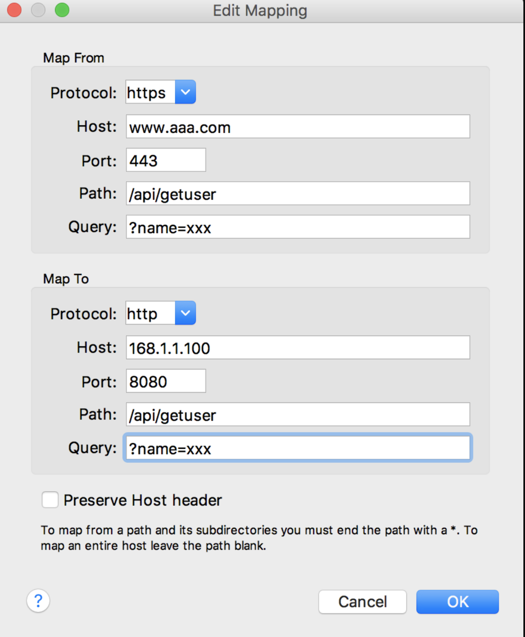Click the Edit Mapping title bar text

(260, 11)
